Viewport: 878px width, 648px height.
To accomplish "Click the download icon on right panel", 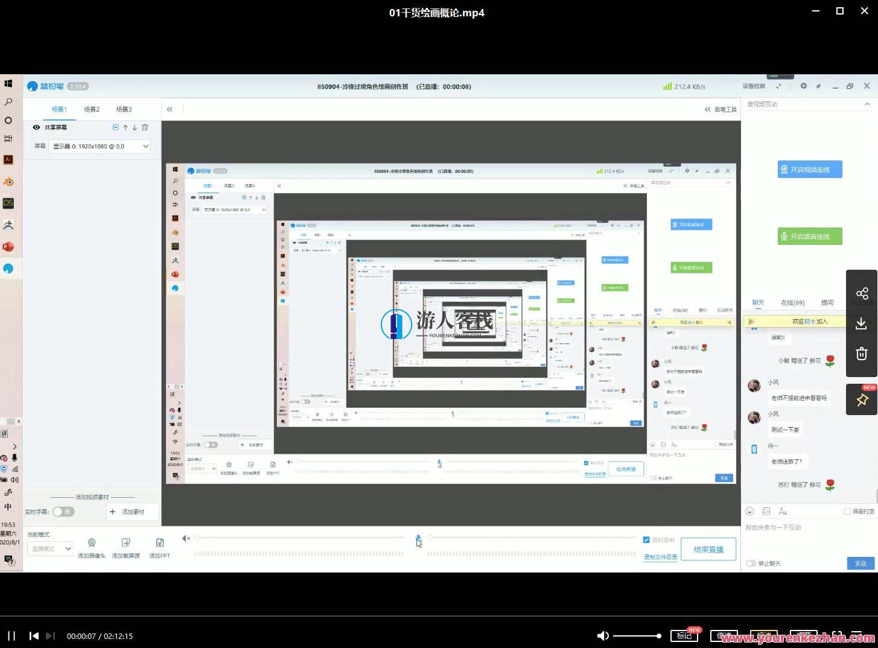I will [862, 324].
